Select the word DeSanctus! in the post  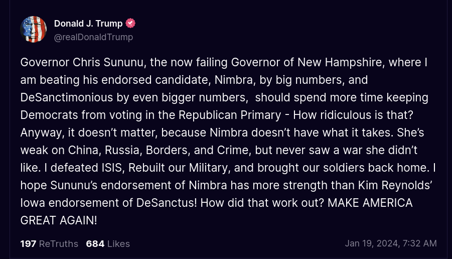(x=167, y=203)
